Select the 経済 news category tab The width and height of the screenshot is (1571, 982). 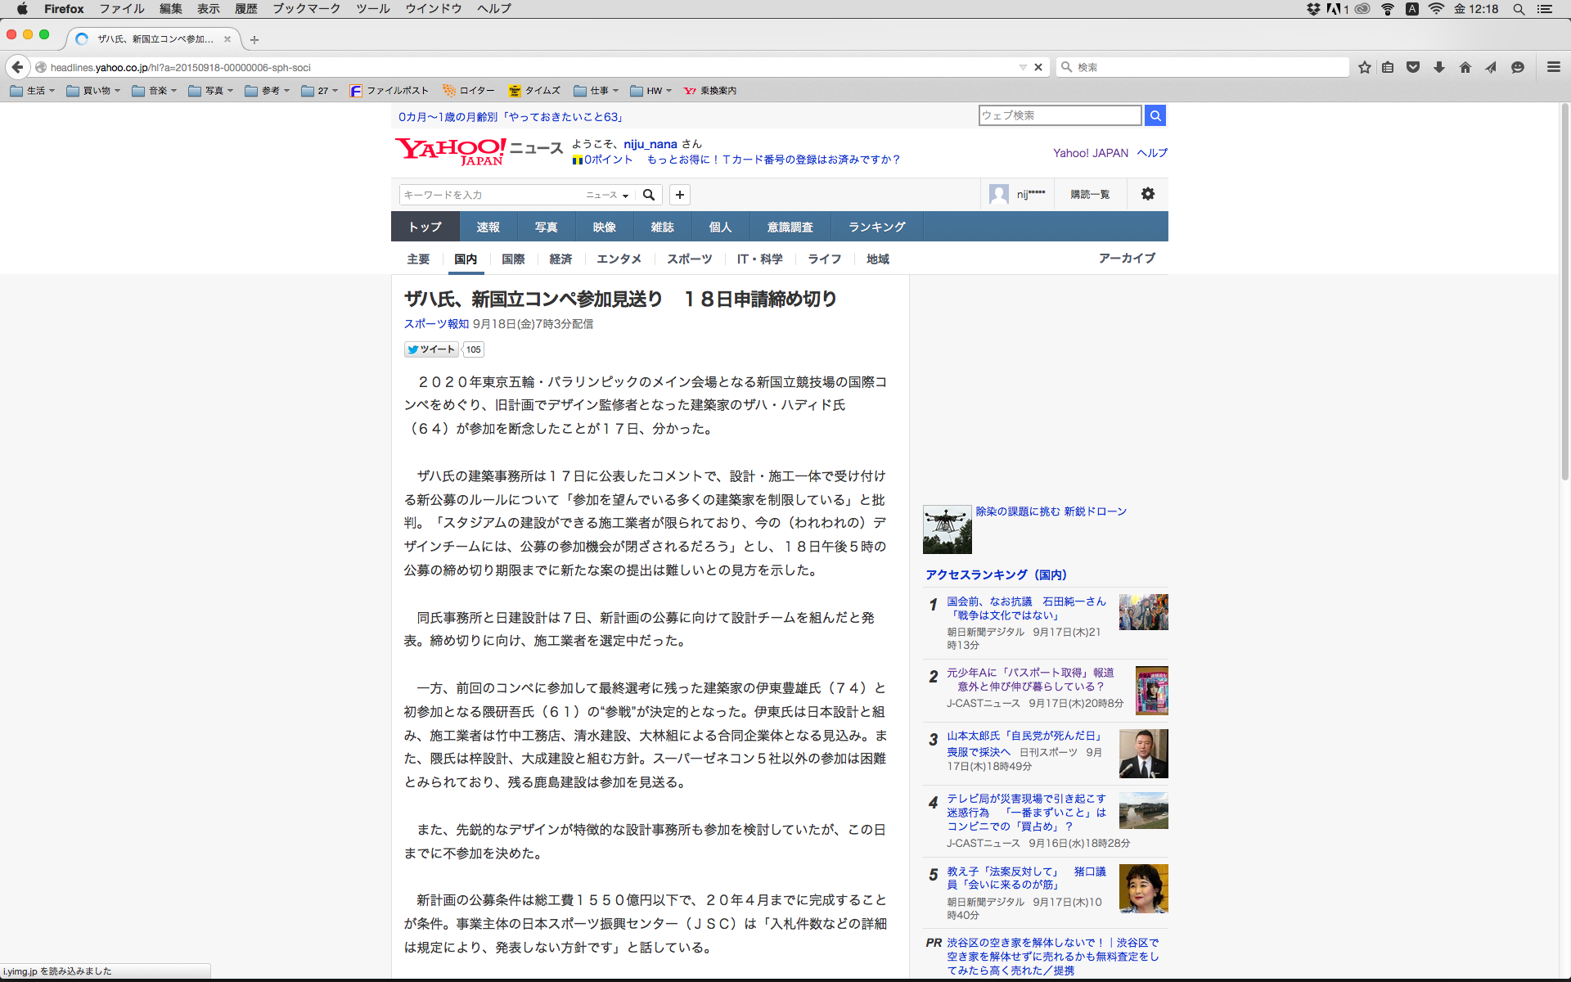pyautogui.click(x=560, y=259)
